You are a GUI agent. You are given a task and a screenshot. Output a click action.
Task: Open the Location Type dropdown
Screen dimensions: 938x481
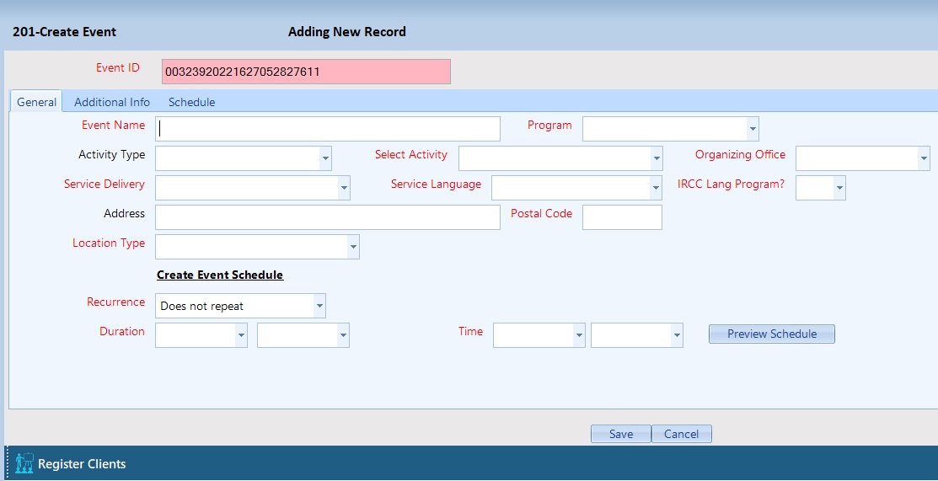coord(352,247)
